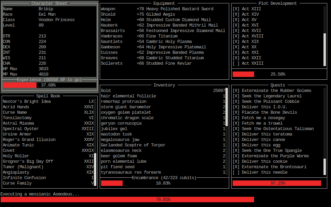The width and height of the screenshot is (331, 207).
Task: Select the Equipment panel header
Action: [164, 3]
